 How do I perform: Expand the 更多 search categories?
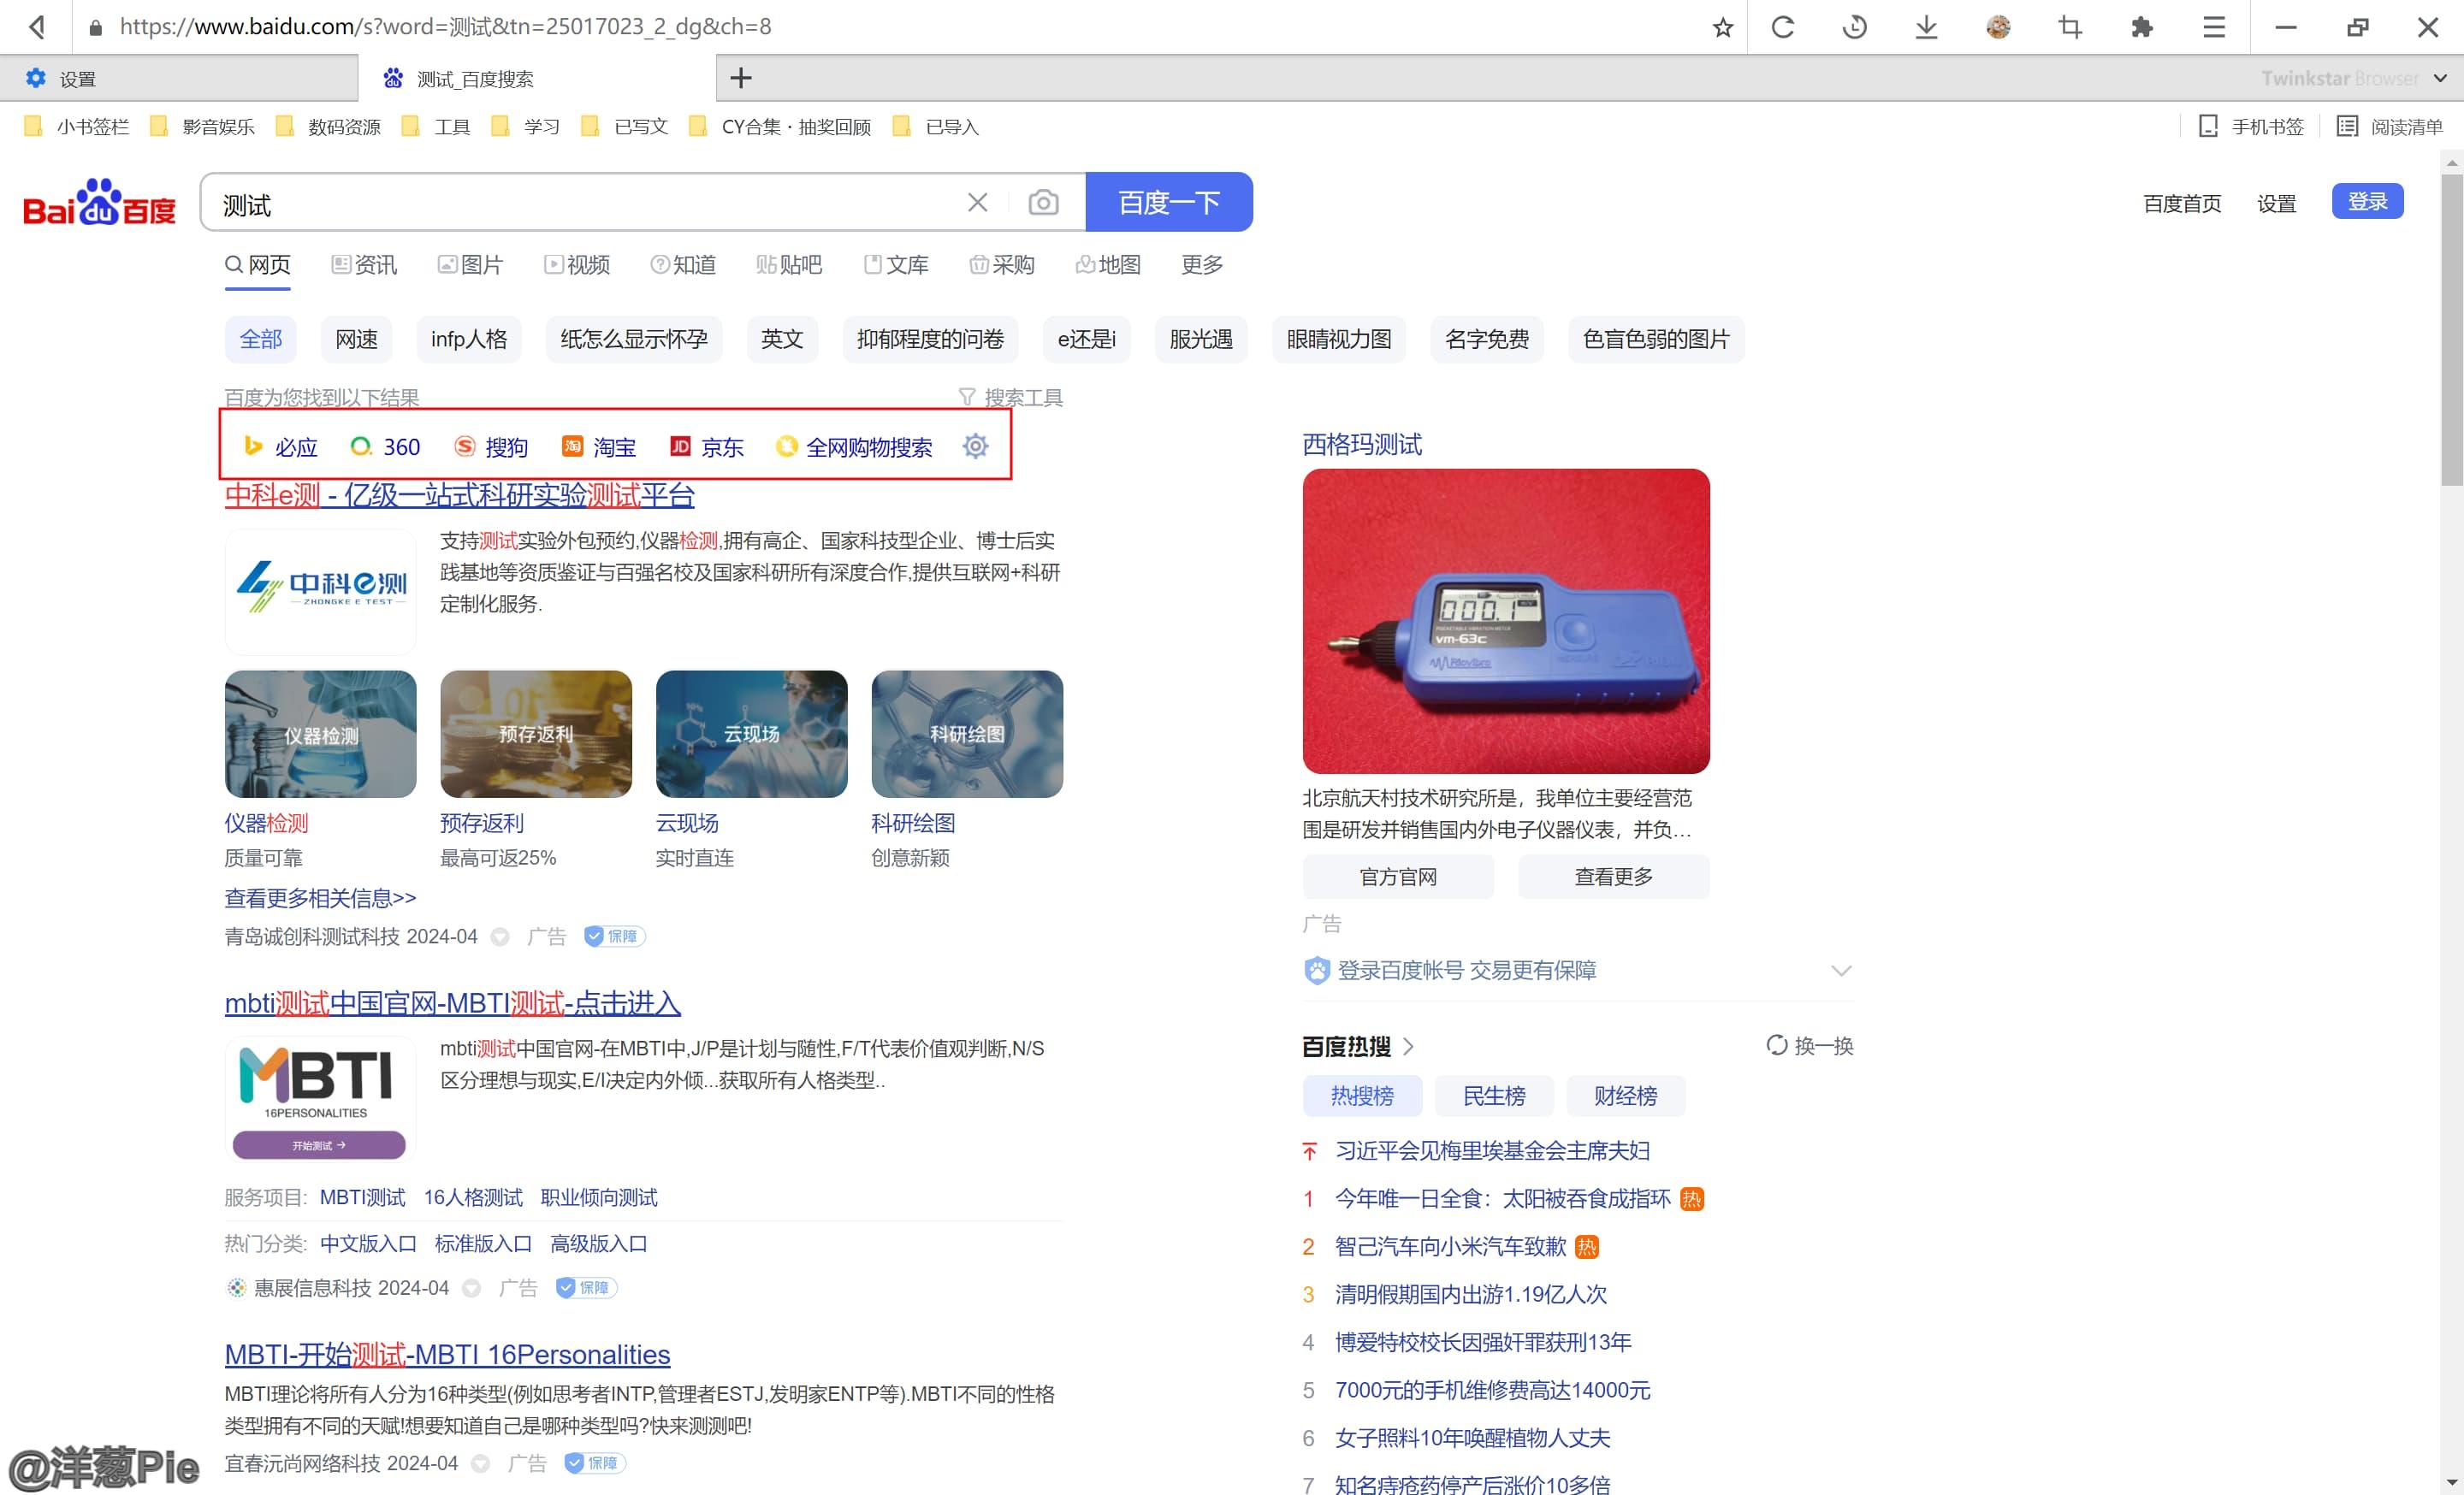click(x=1201, y=265)
